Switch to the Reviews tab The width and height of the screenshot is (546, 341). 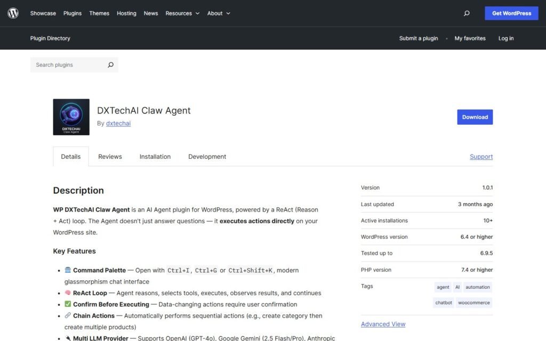click(x=110, y=157)
